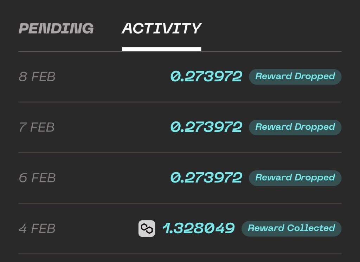Tap the 7 FEB Reward Dropped badge
Screen dimensions: 360x262
pyautogui.click(x=295, y=127)
